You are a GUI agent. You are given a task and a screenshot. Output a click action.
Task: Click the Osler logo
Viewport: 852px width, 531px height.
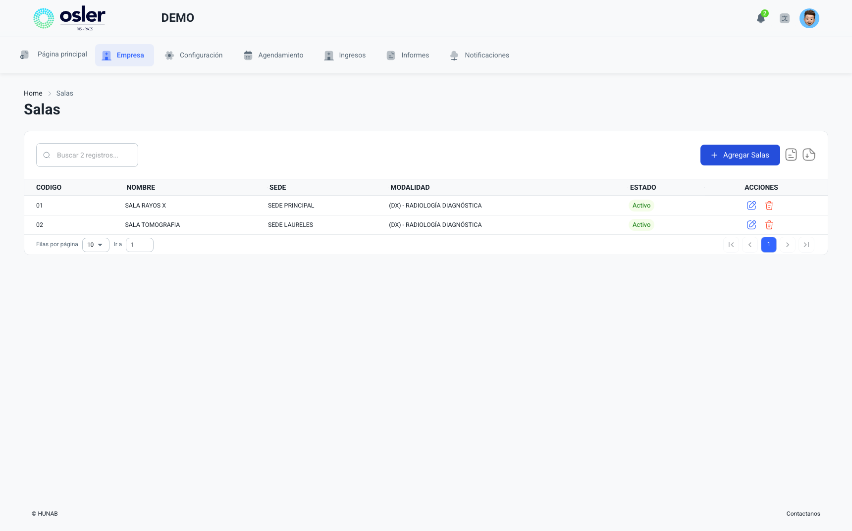click(x=69, y=18)
